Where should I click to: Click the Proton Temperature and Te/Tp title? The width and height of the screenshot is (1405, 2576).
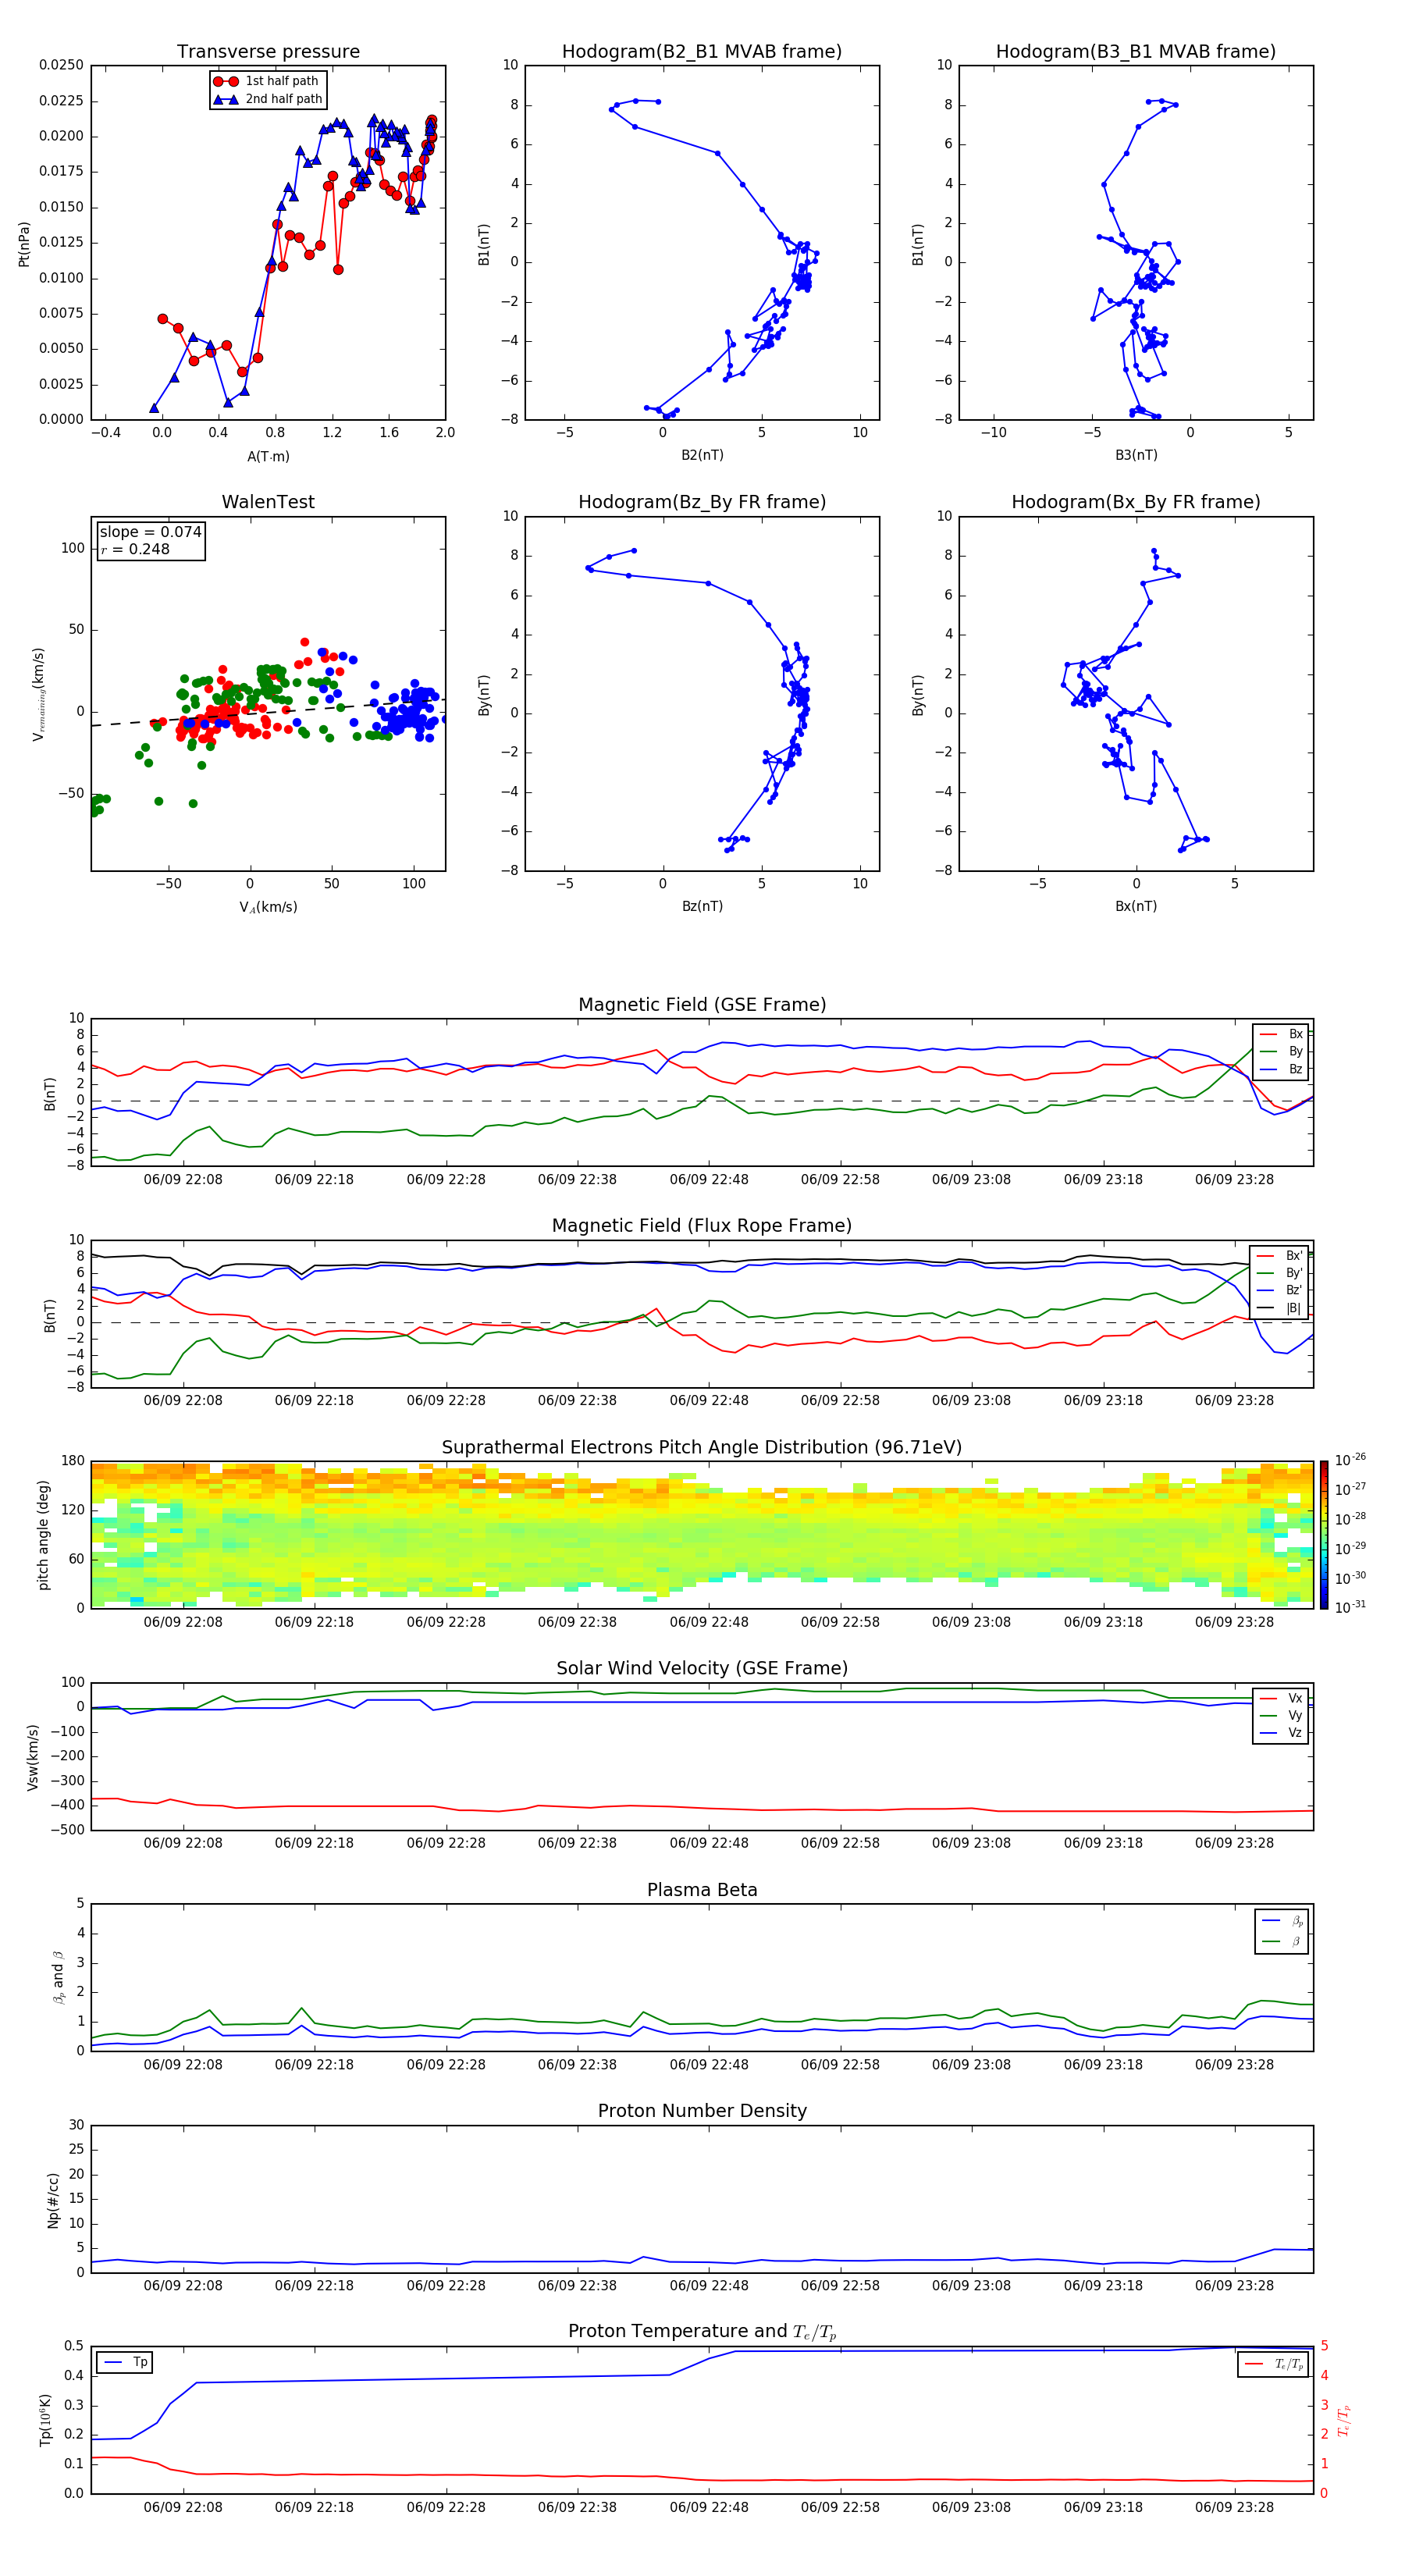tap(702, 2332)
